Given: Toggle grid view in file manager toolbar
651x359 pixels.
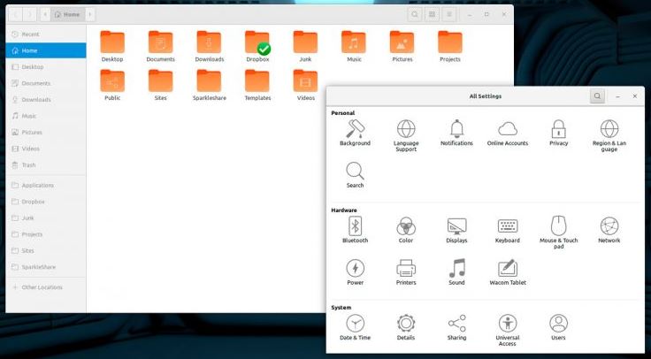Looking at the screenshot, I should pyautogui.click(x=433, y=15).
